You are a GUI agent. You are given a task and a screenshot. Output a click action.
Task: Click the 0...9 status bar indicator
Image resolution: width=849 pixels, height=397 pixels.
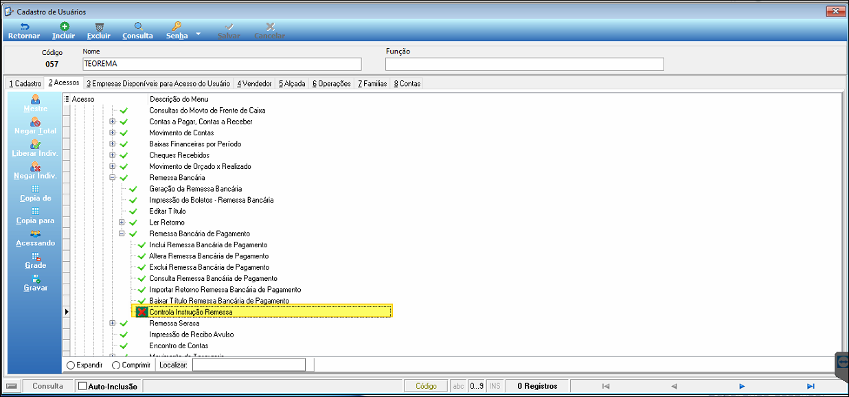(477, 386)
